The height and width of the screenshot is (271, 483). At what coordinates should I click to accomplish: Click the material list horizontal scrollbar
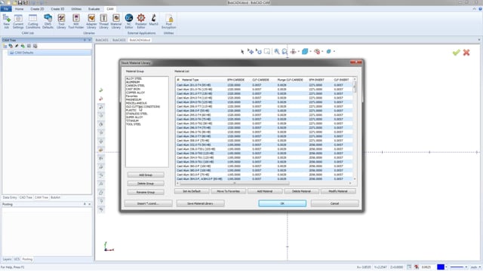pos(235,183)
